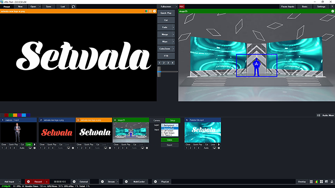This screenshot has height=188, width=335.
Task: Open the Audio Mixer panel
Action: [x=327, y=115]
